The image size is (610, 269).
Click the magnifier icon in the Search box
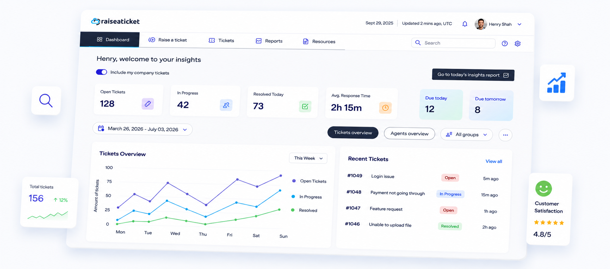418,43
